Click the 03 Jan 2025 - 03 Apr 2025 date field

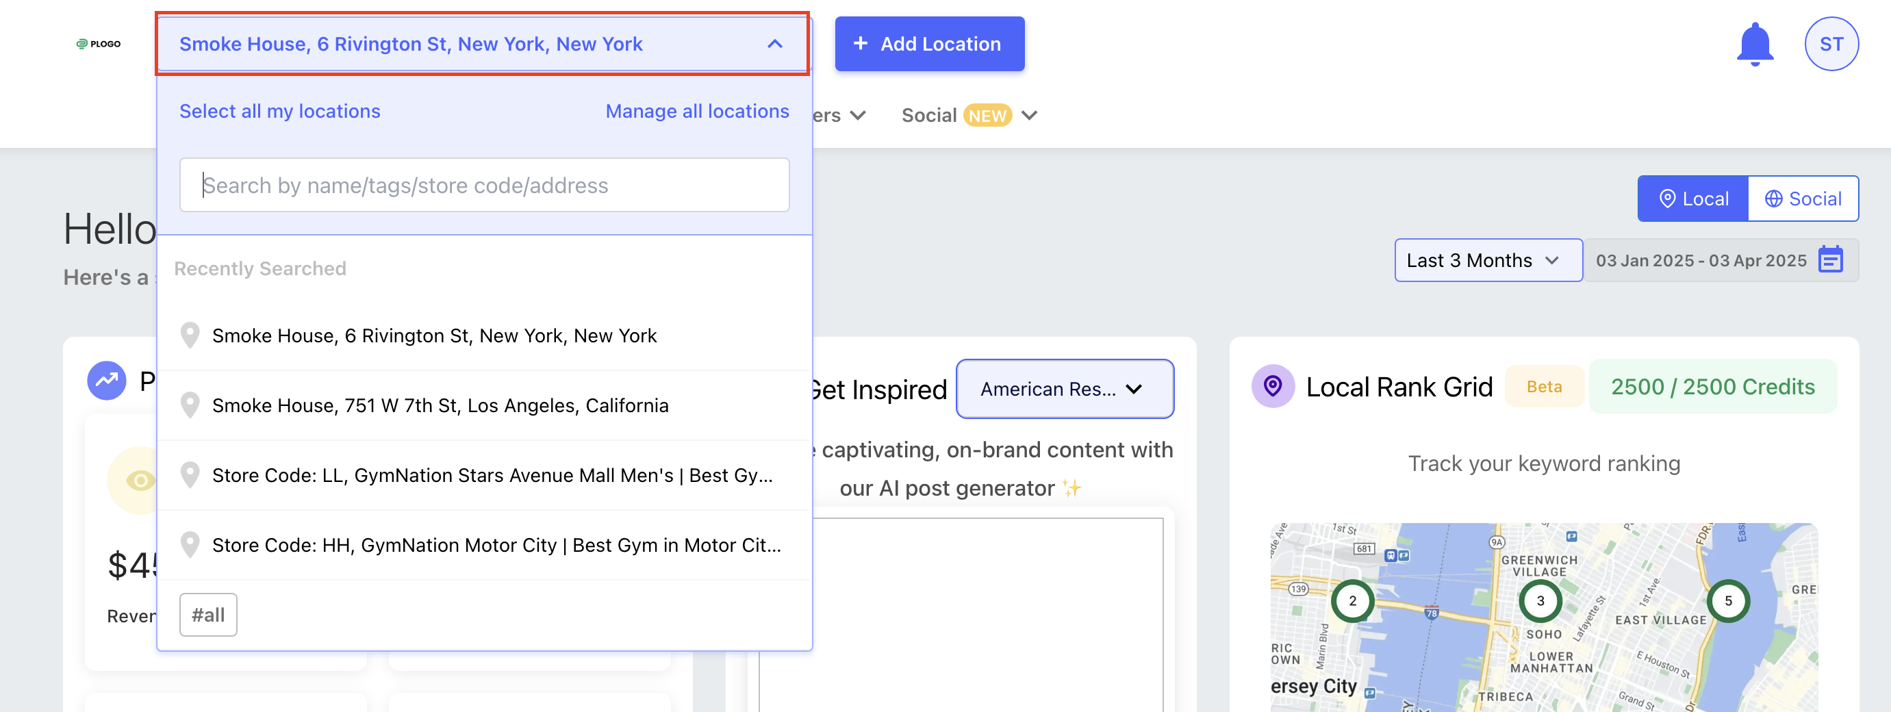1721,260
